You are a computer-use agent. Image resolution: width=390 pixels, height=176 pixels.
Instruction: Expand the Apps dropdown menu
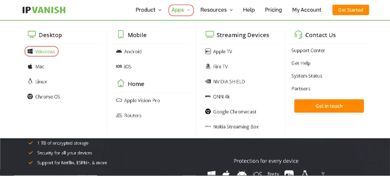181,10
